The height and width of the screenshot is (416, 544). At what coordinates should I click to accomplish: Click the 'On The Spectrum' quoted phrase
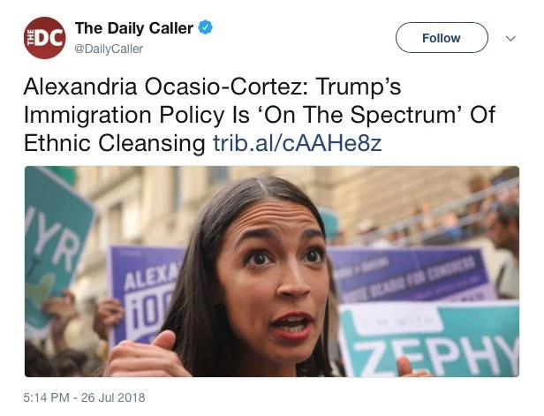(361, 115)
